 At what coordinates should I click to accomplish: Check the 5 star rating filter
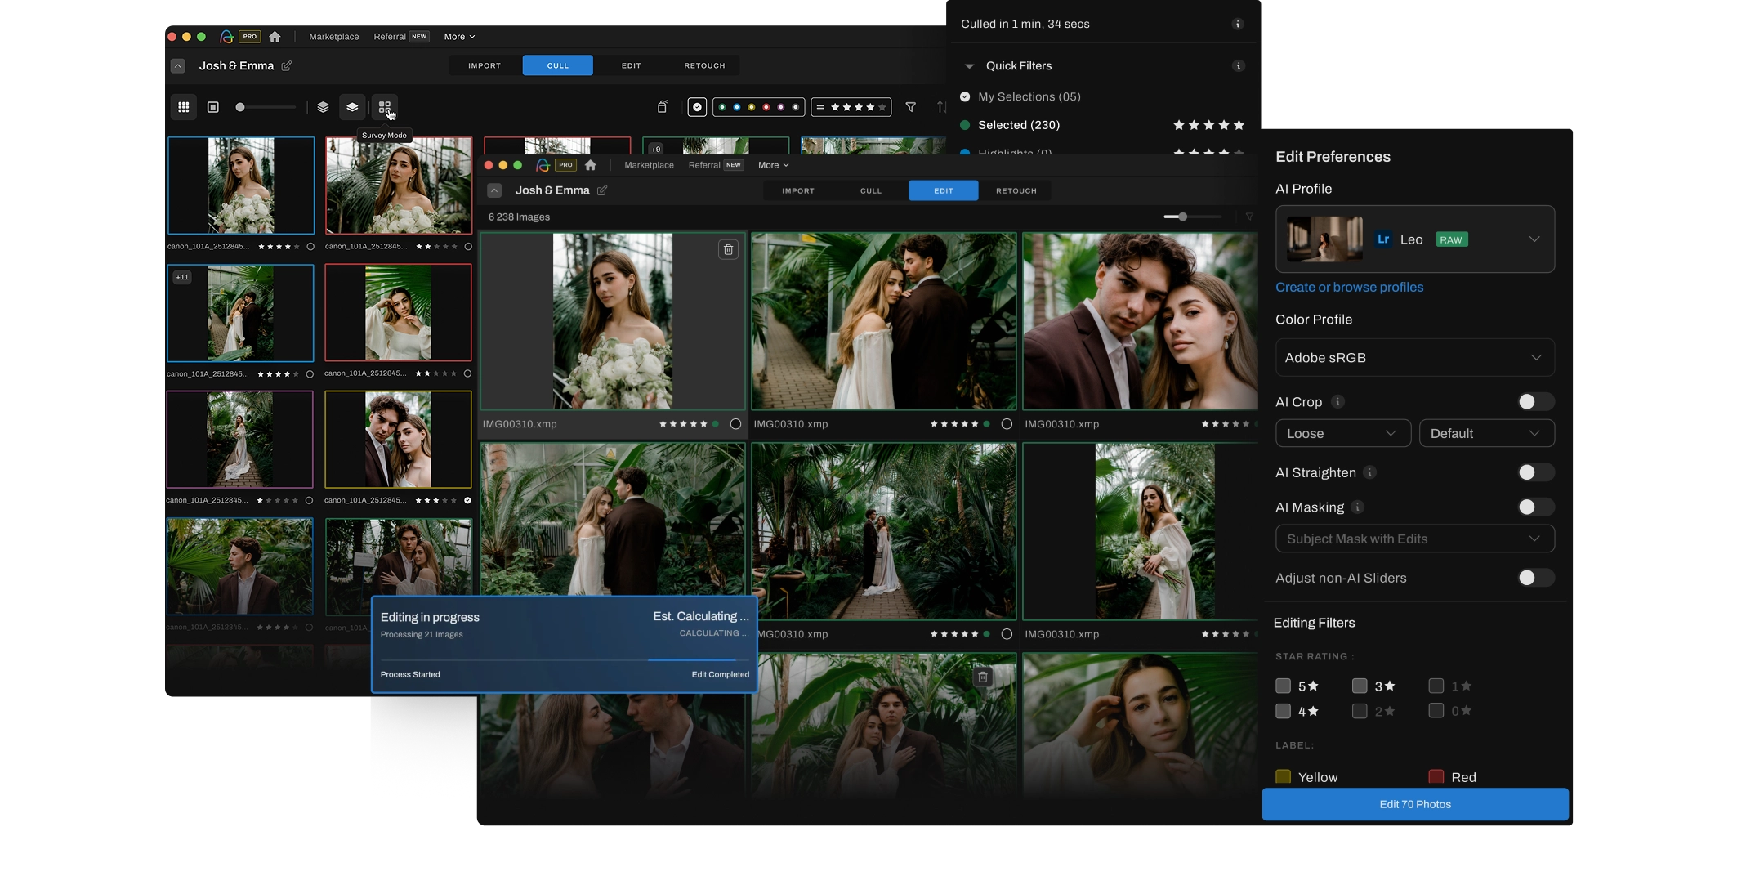pos(1283,686)
